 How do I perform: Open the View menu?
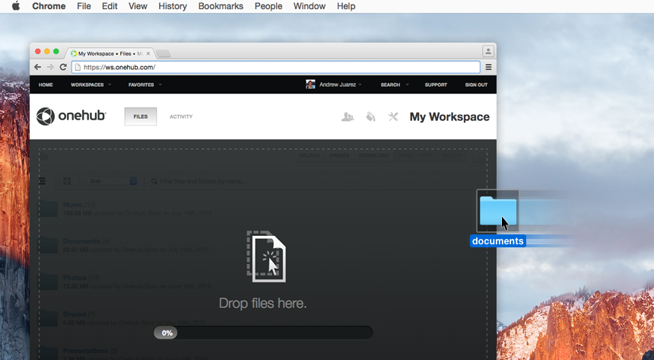tap(138, 6)
